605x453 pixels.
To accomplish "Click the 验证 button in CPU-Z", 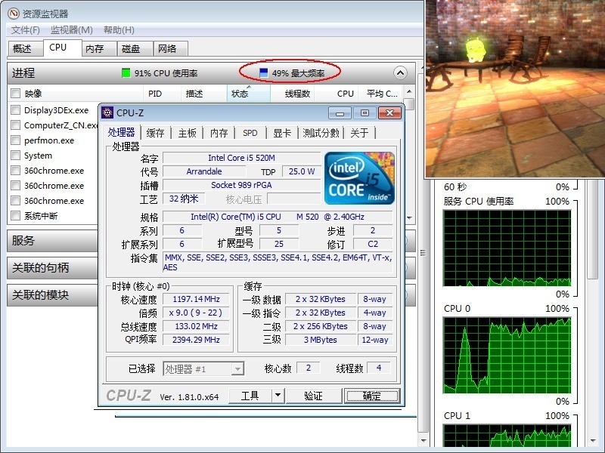I will pos(313,396).
